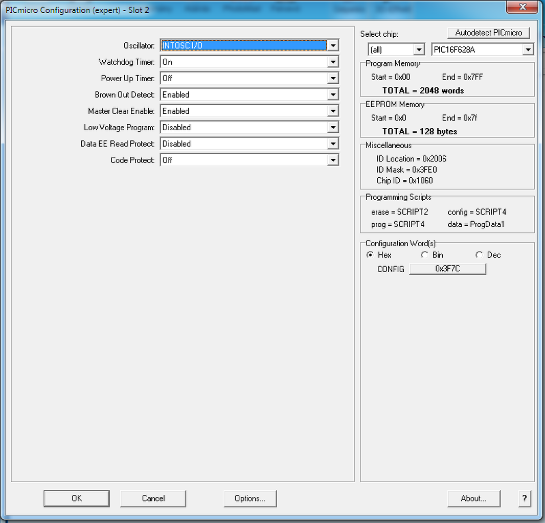Open the Brown Out Detect dropdown
This screenshot has width=545, height=523.
pyautogui.click(x=249, y=94)
